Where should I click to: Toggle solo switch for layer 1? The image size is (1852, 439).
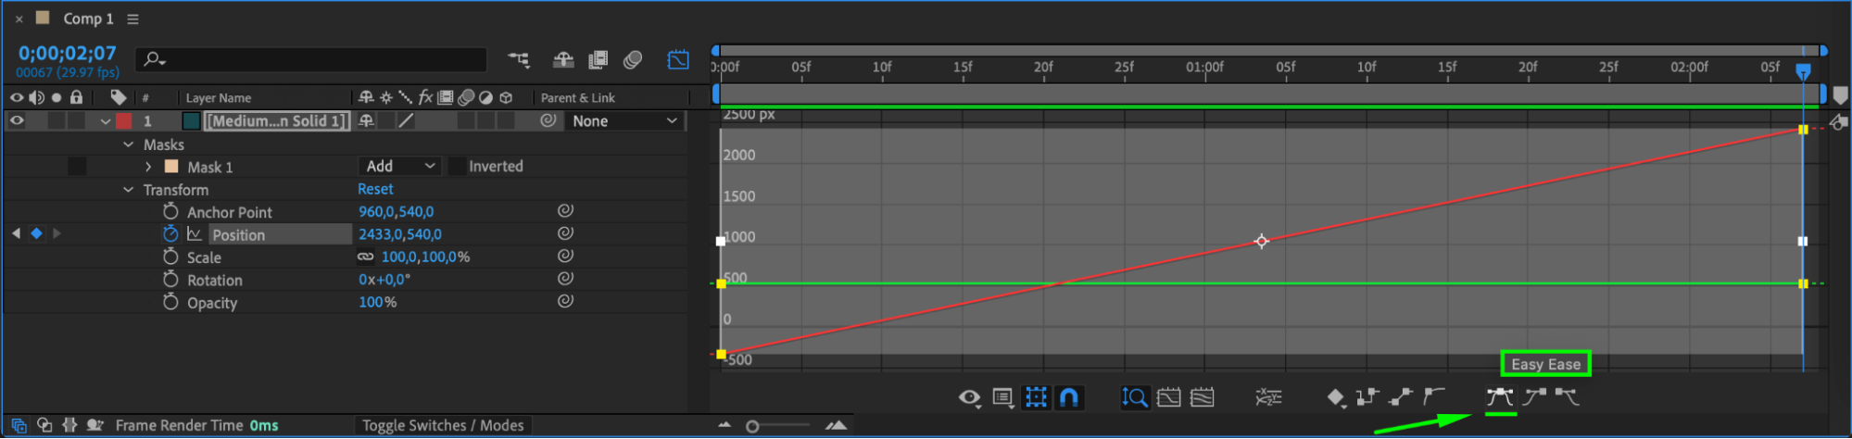click(x=57, y=120)
